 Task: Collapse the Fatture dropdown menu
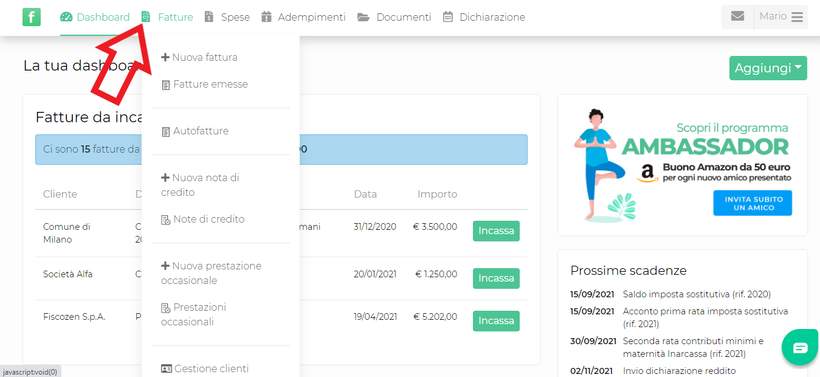pyautogui.click(x=168, y=17)
